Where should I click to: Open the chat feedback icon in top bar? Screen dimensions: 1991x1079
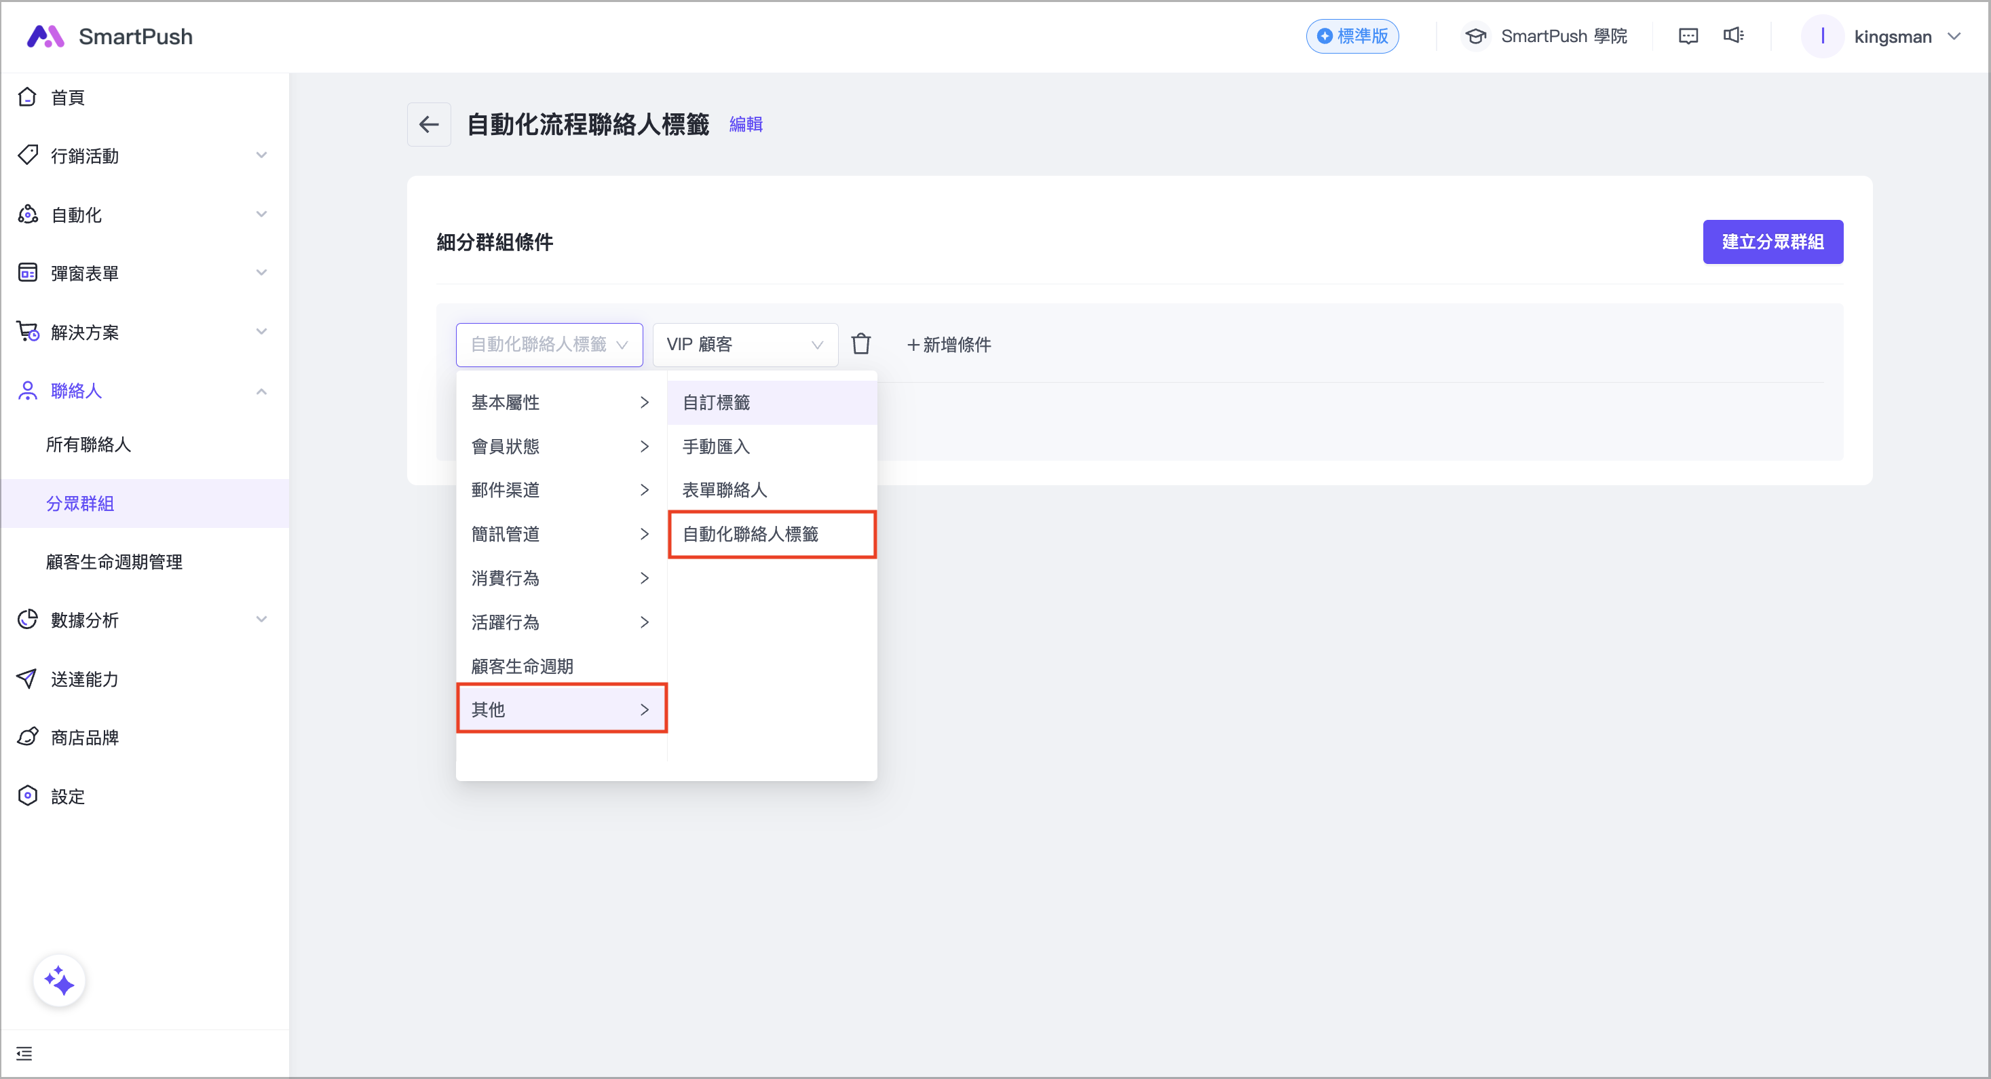click(x=1688, y=35)
